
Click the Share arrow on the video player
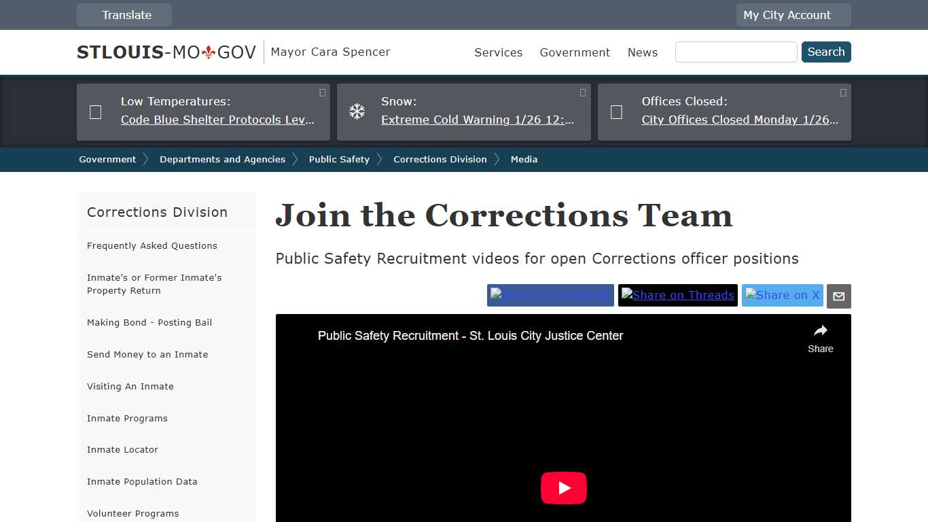(x=820, y=330)
